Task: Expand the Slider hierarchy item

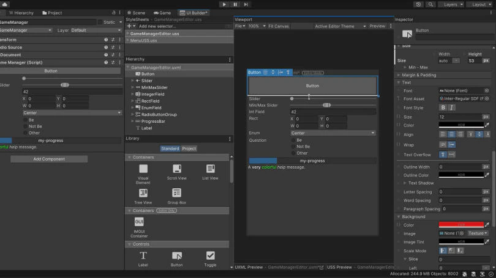Action: pos(132,81)
